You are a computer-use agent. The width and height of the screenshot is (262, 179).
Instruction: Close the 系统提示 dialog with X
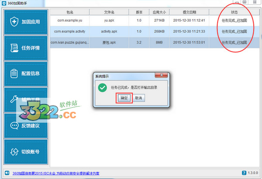[x=162, y=75]
